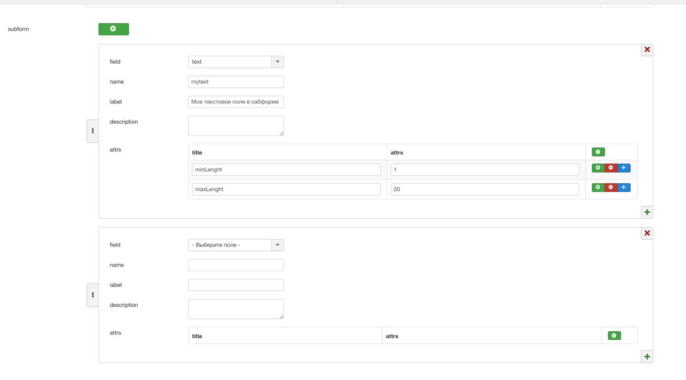The height and width of the screenshot is (380, 686).
Task: Add attribute row in first attrs table header
Action: click(x=598, y=152)
